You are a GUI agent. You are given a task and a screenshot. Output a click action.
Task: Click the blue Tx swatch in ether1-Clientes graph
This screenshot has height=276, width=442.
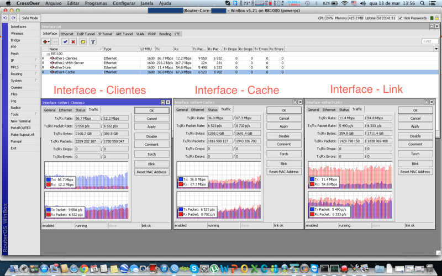[49, 179]
